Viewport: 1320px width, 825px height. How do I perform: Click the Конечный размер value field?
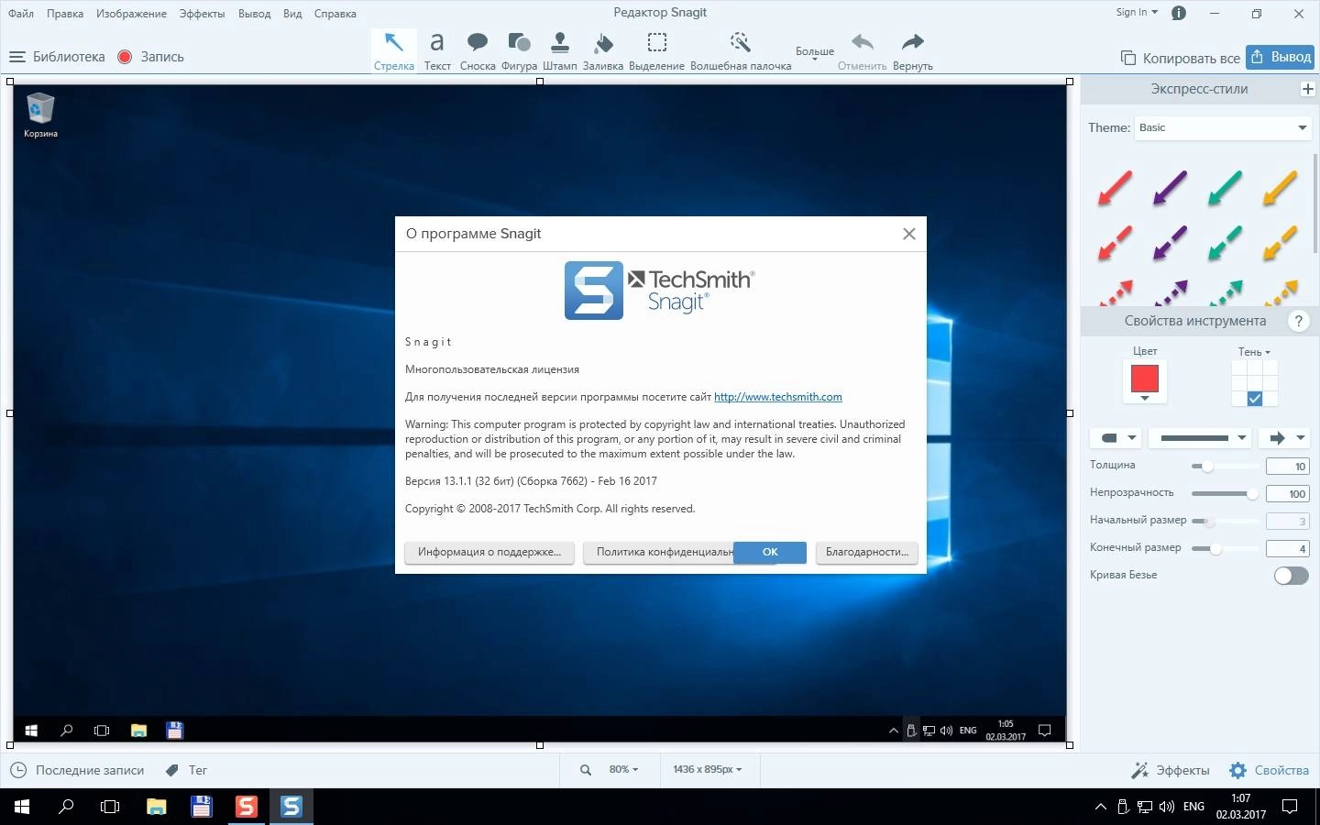[1287, 549]
